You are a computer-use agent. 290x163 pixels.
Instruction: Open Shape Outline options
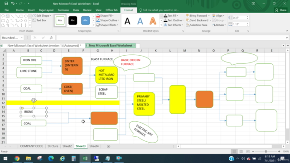(107, 20)
